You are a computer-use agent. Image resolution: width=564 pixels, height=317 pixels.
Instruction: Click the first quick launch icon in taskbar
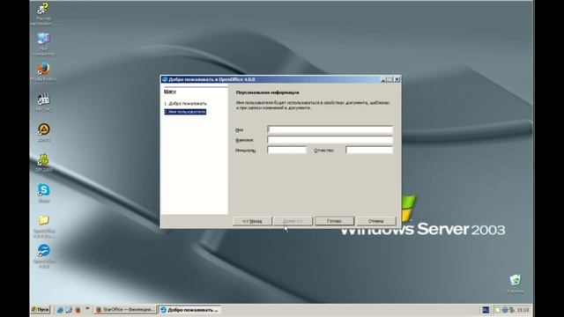pos(60,309)
